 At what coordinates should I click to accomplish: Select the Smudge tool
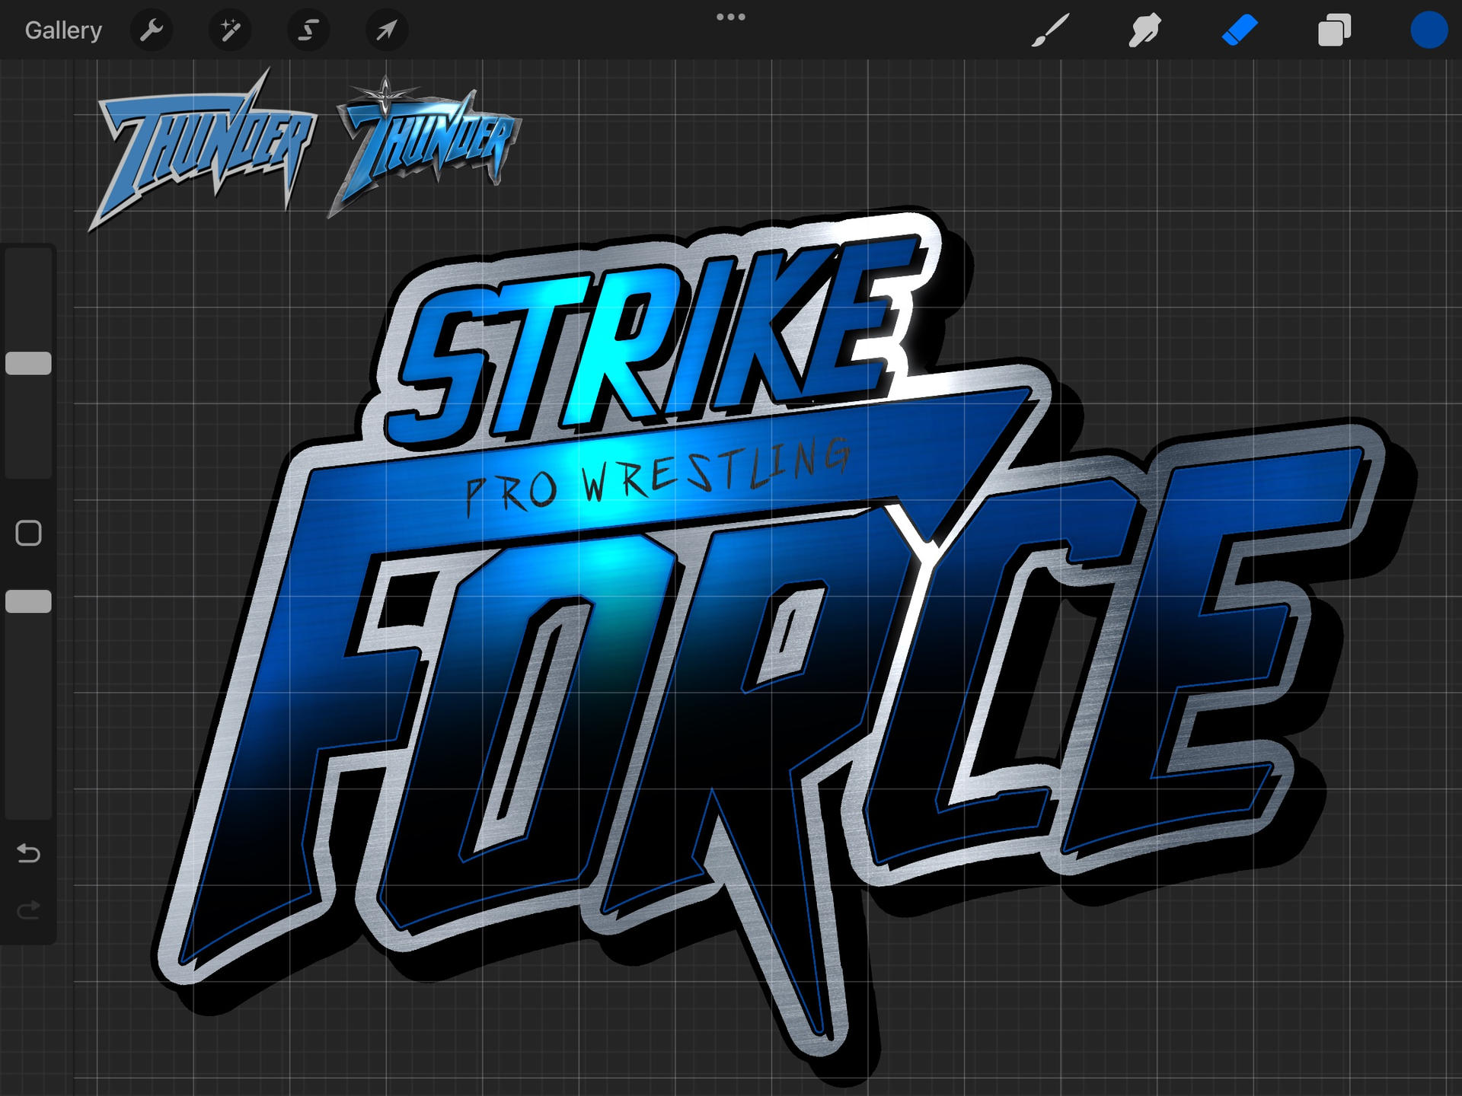(1143, 30)
